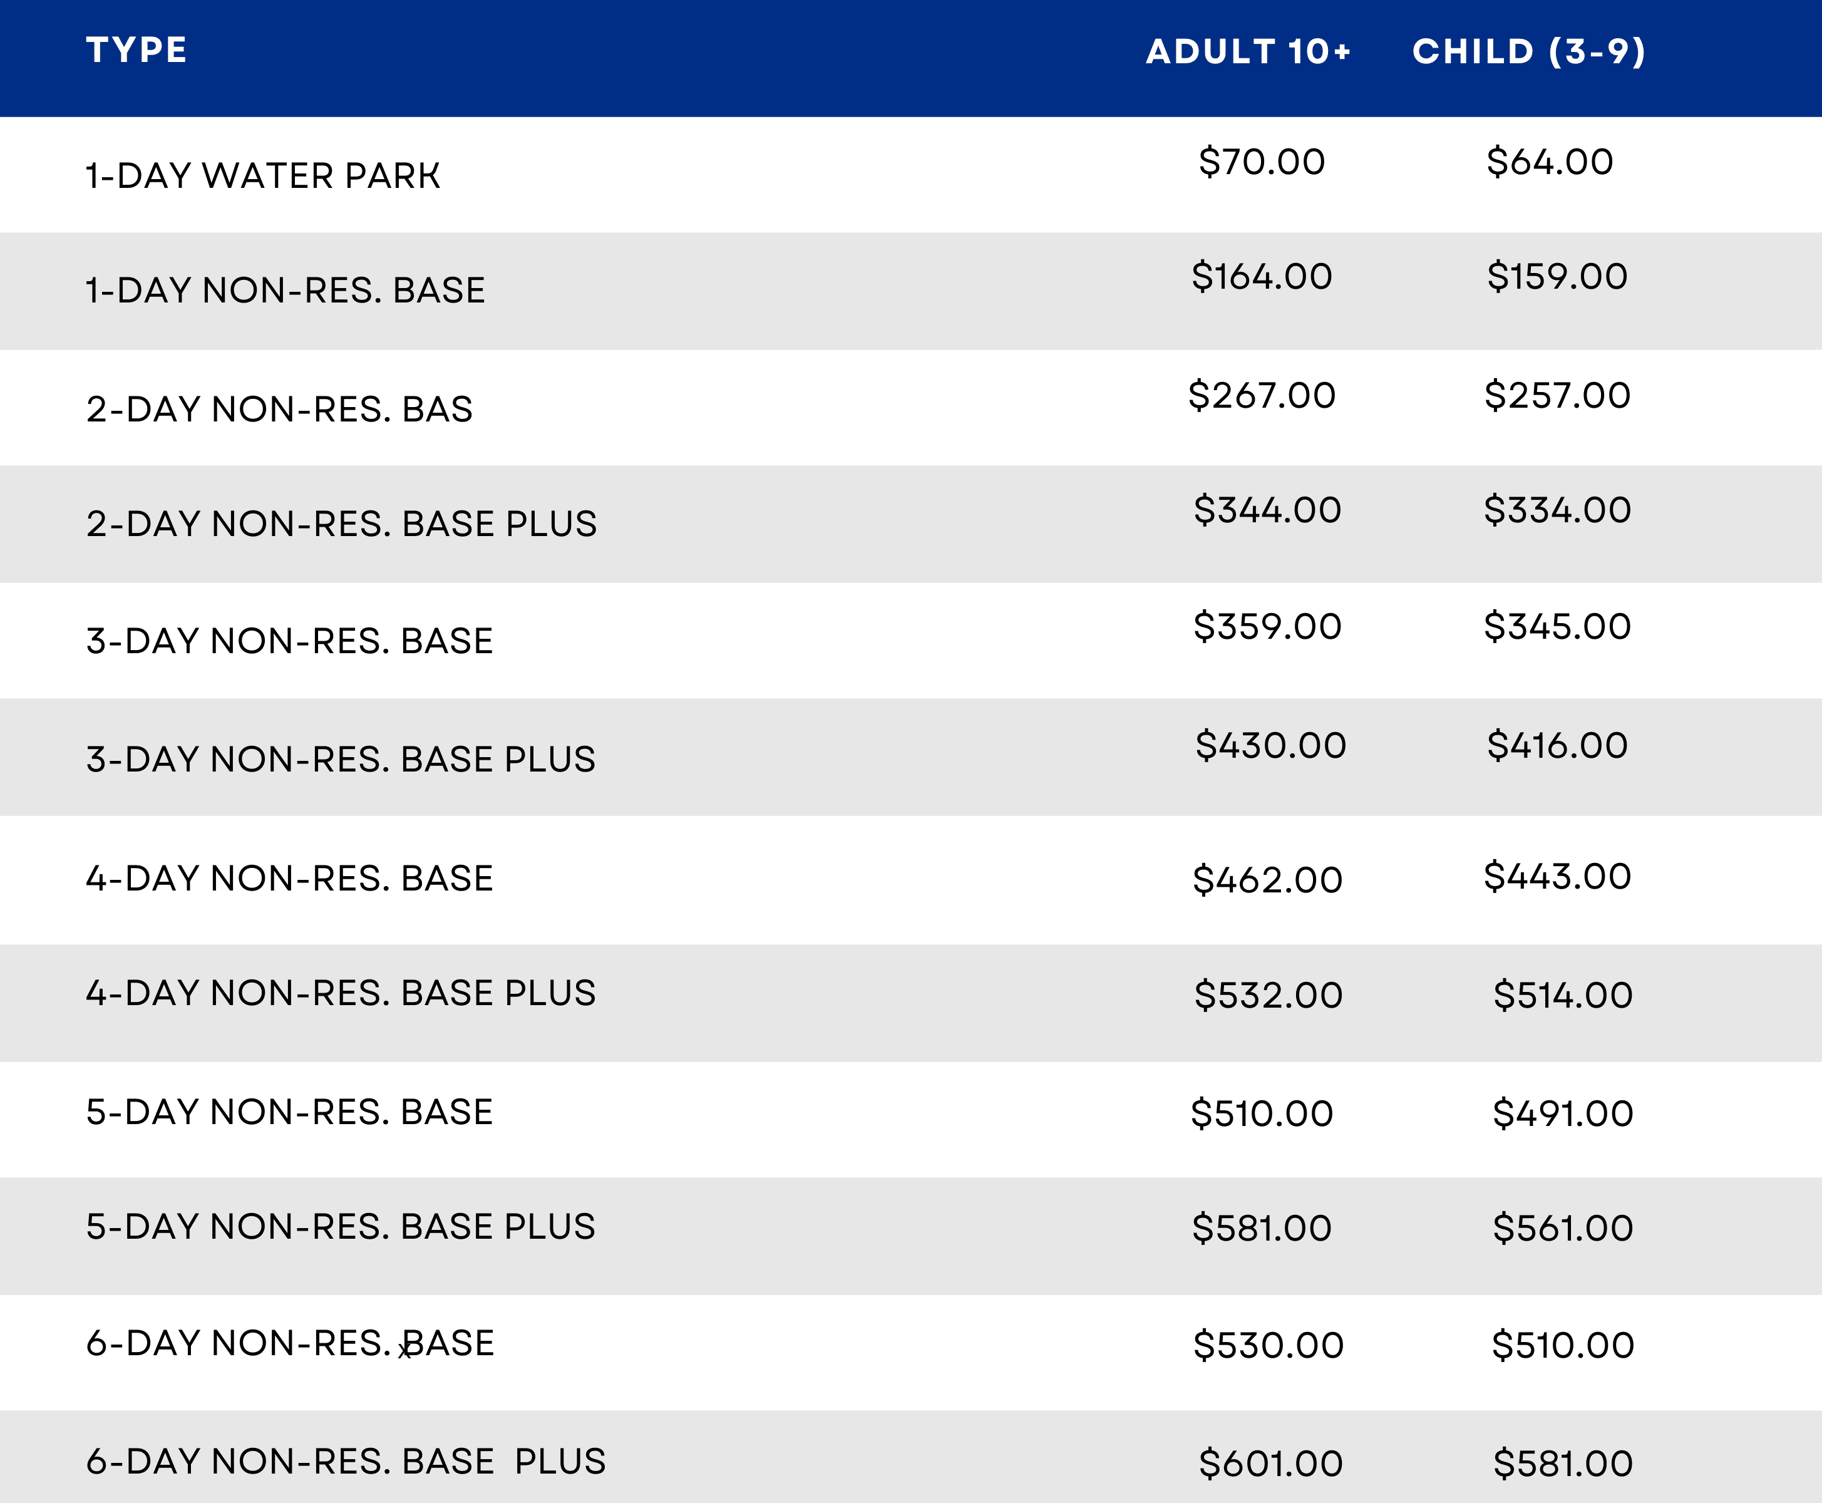Select the 1-DAY WATER PARK row label
The width and height of the screenshot is (1822, 1503).
click(263, 176)
